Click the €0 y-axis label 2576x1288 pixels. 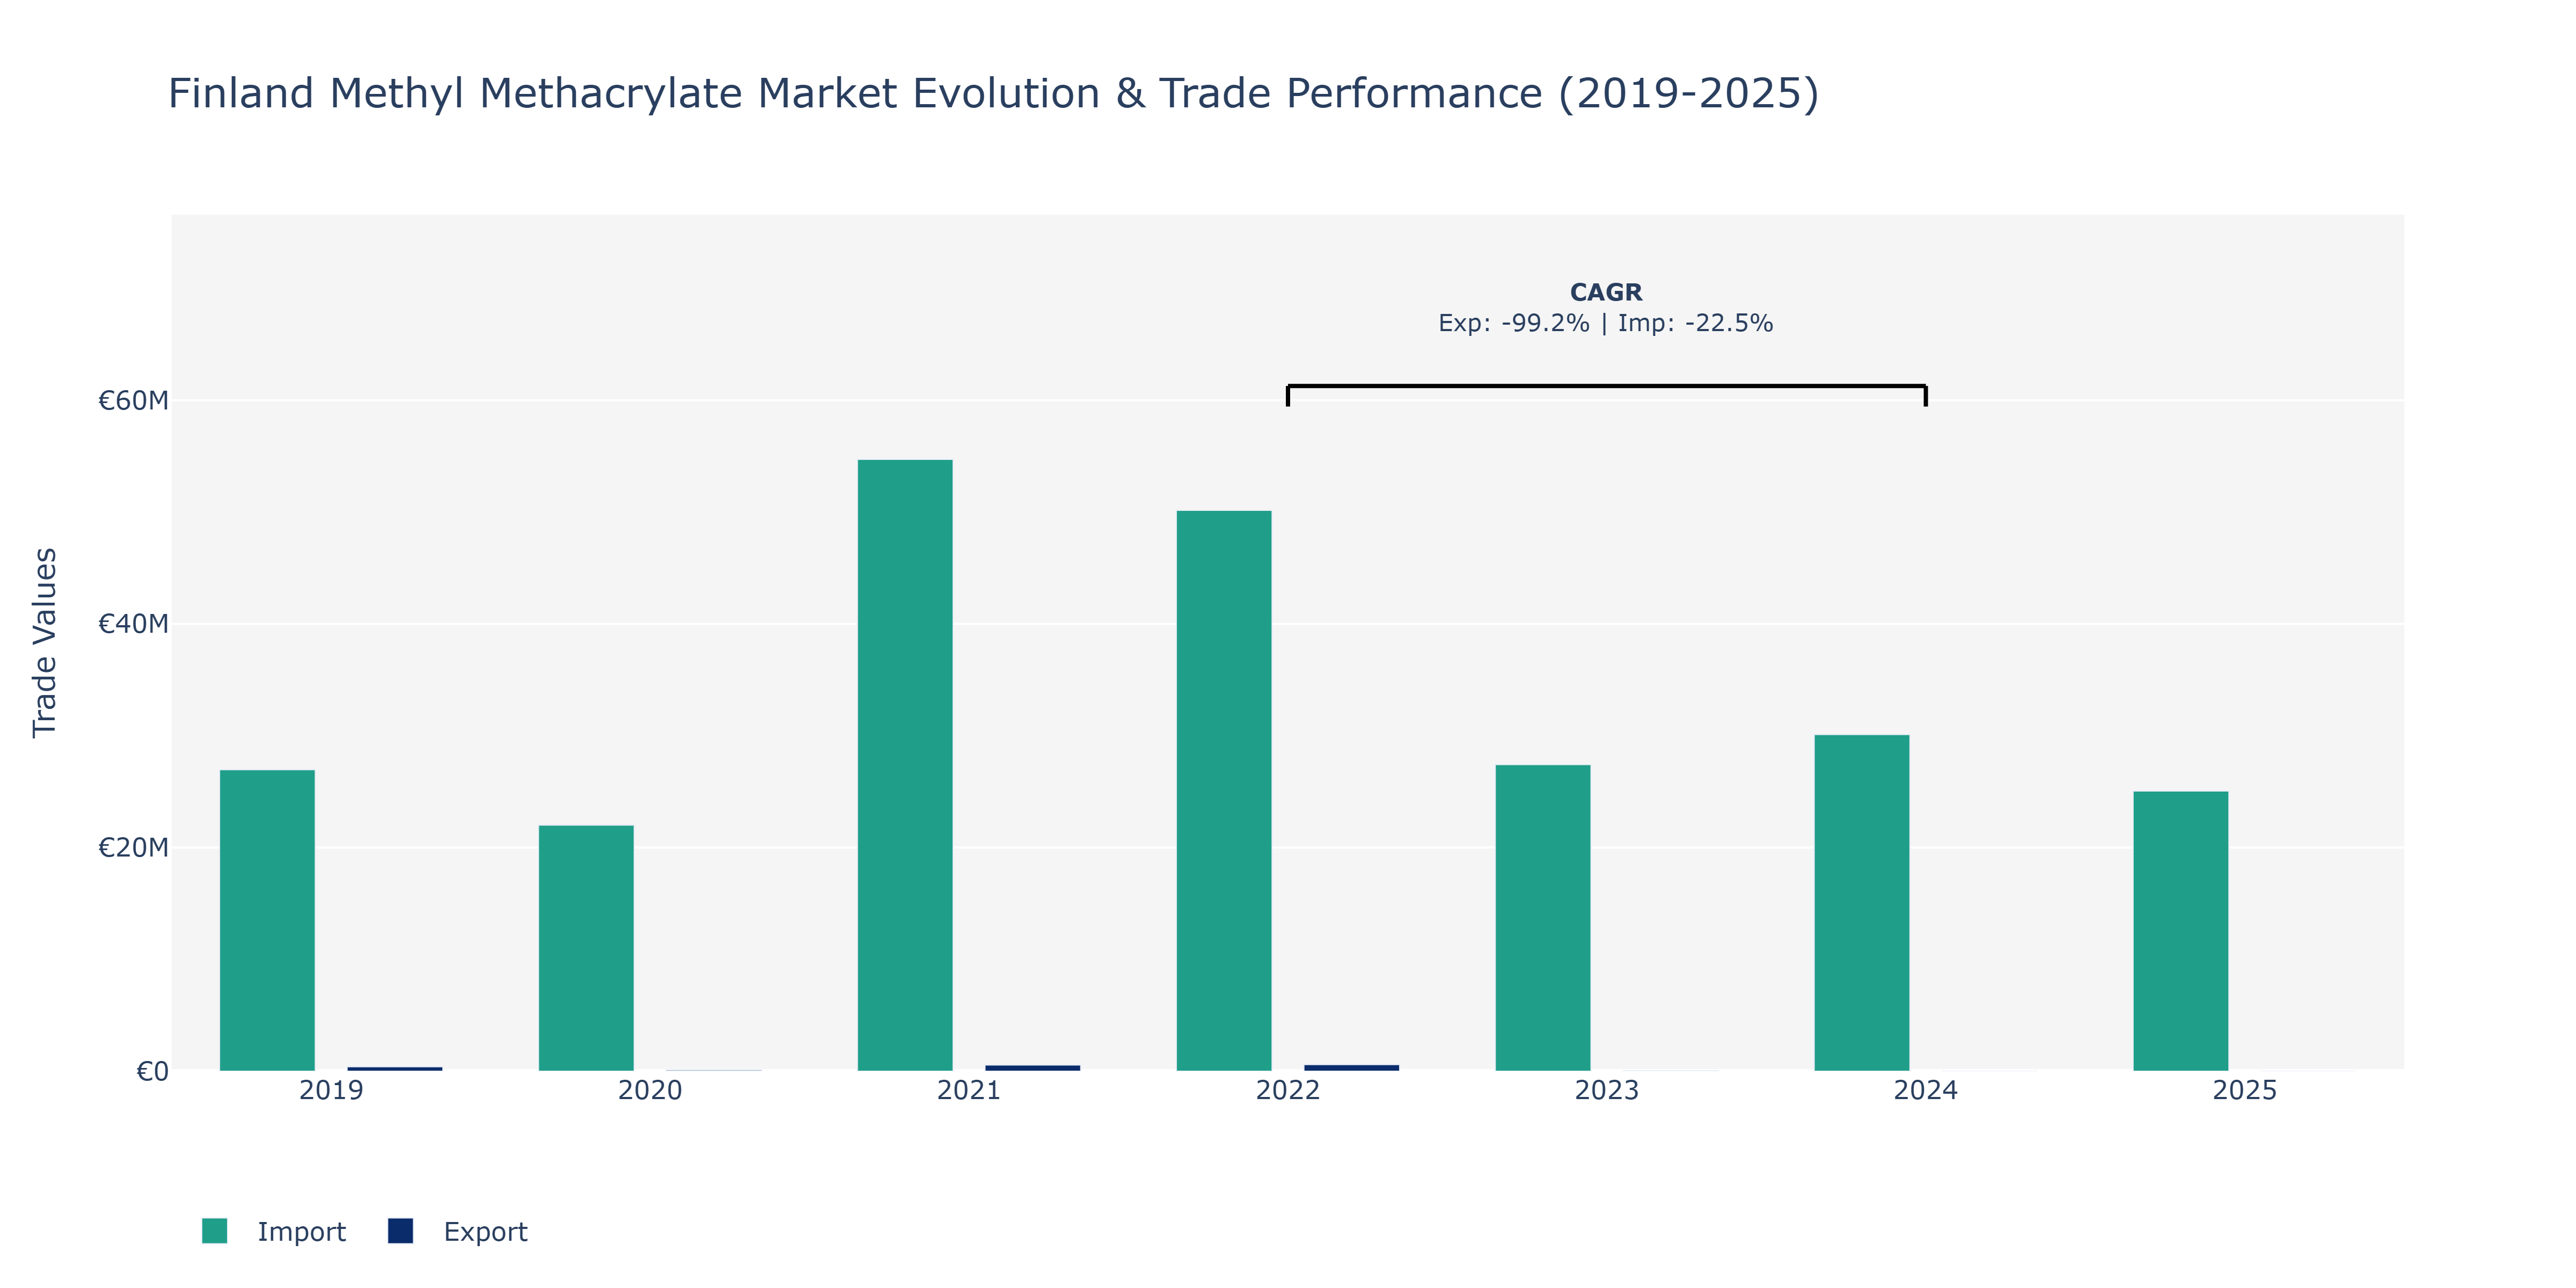pyautogui.click(x=152, y=1072)
